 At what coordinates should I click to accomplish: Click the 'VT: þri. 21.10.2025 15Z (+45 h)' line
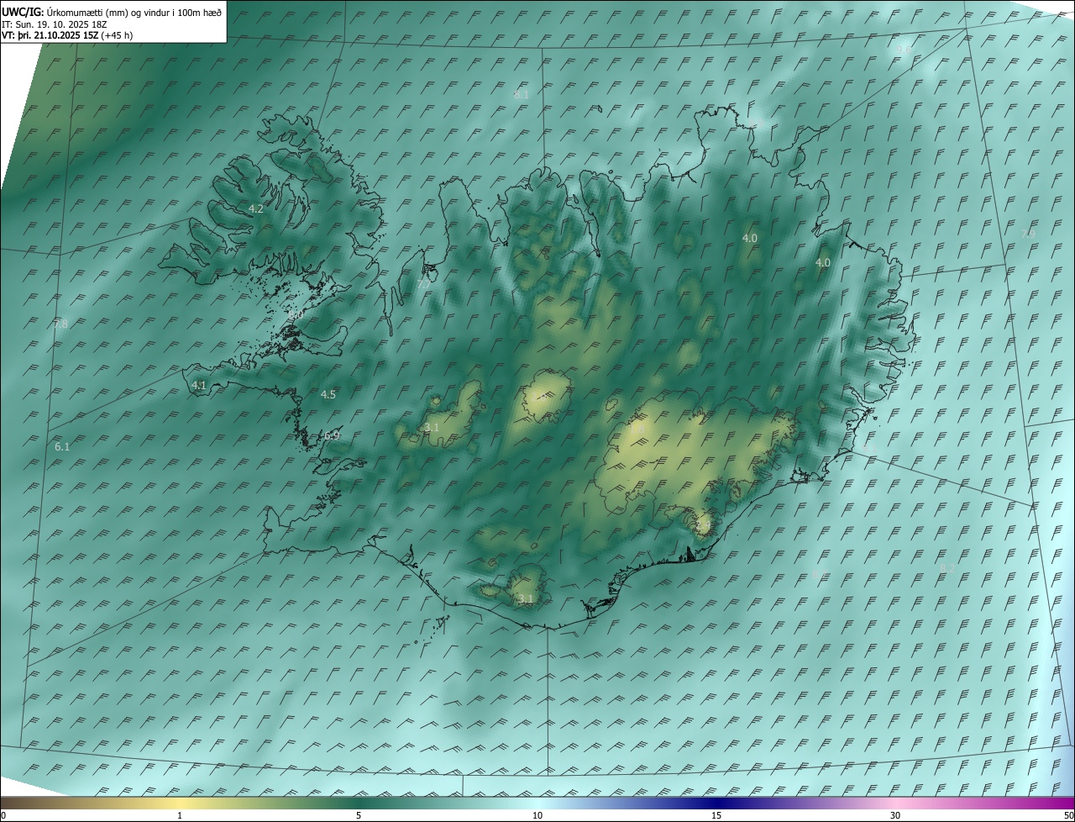67,35
